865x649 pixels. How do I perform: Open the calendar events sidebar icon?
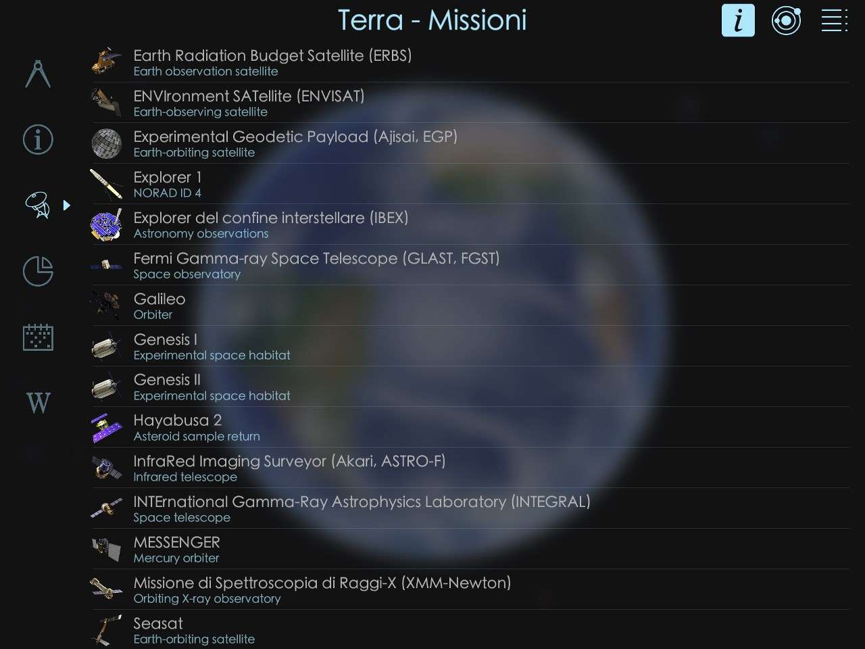38,337
